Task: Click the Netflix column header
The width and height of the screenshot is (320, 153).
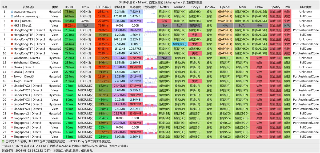Action: coord(164,7)
